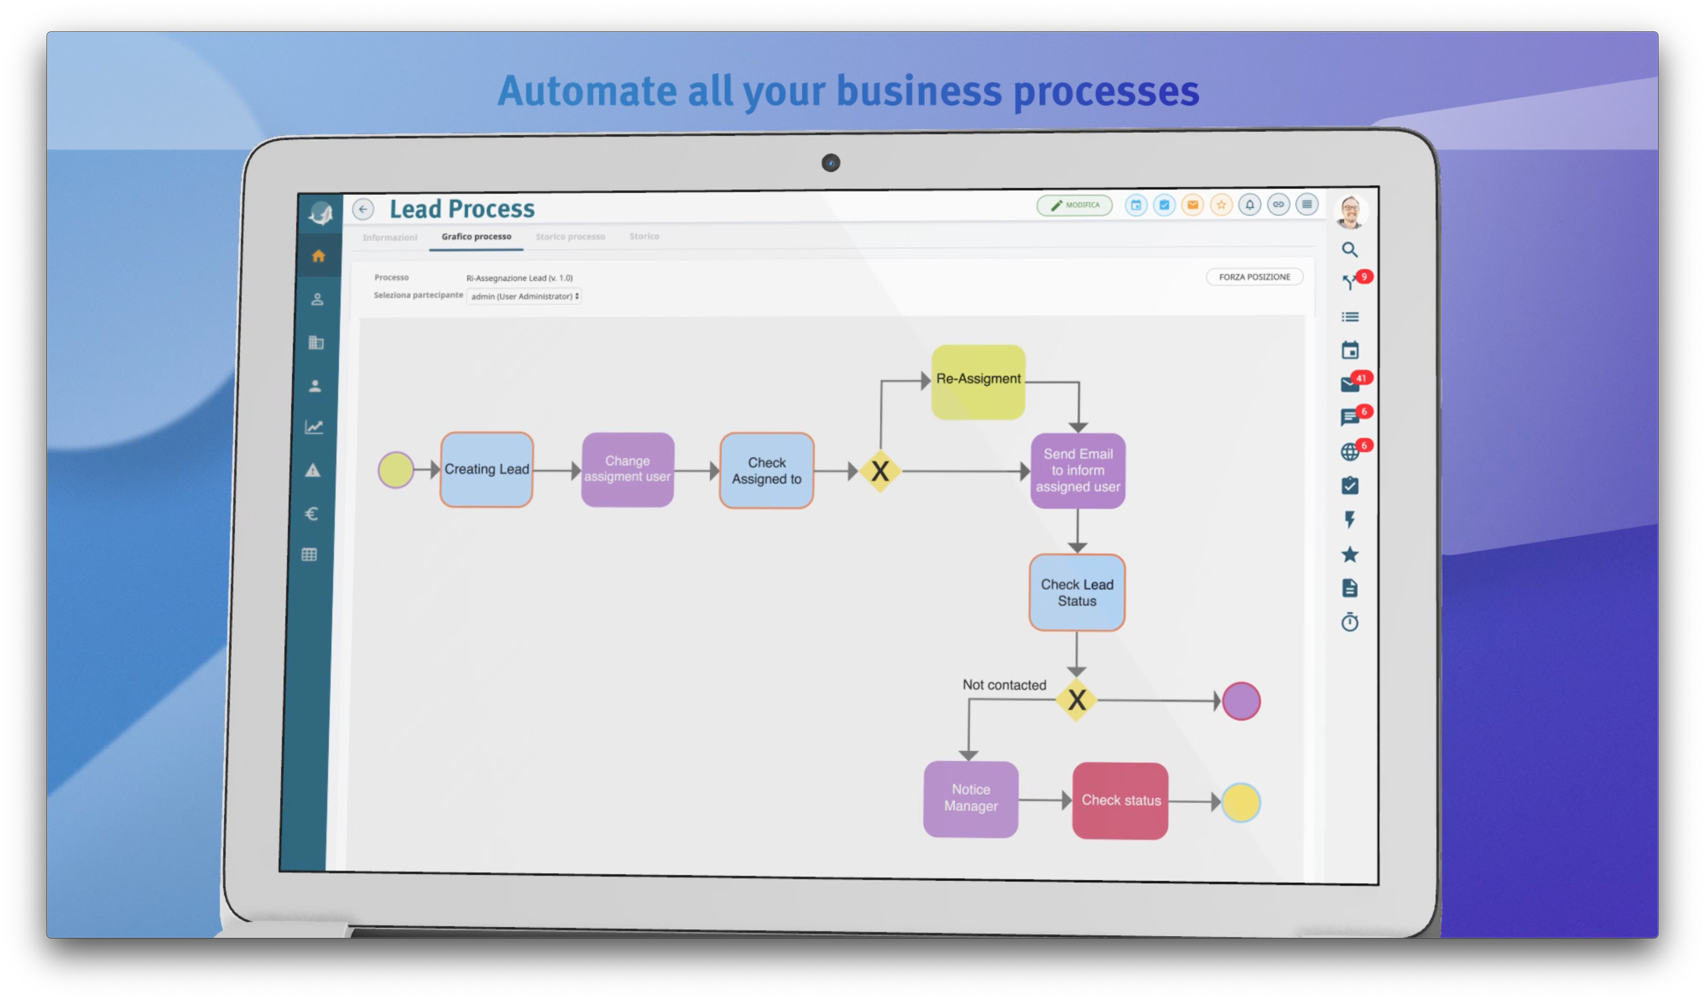Click the app logo at top left
The width and height of the screenshot is (1705, 1000).
(x=321, y=214)
